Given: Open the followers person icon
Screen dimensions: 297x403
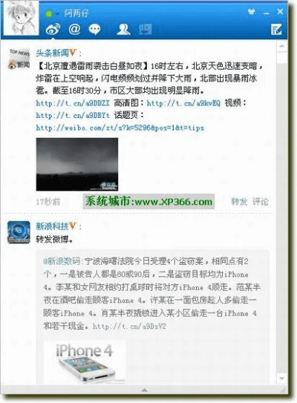Looking at the screenshot, I should click(x=123, y=29).
